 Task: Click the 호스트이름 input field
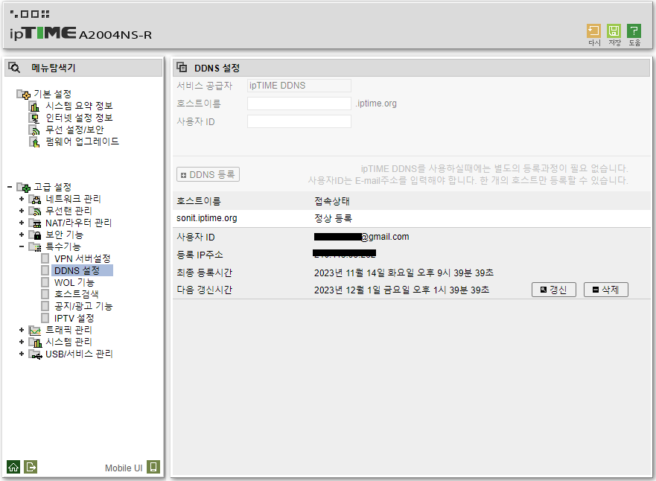click(299, 103)
